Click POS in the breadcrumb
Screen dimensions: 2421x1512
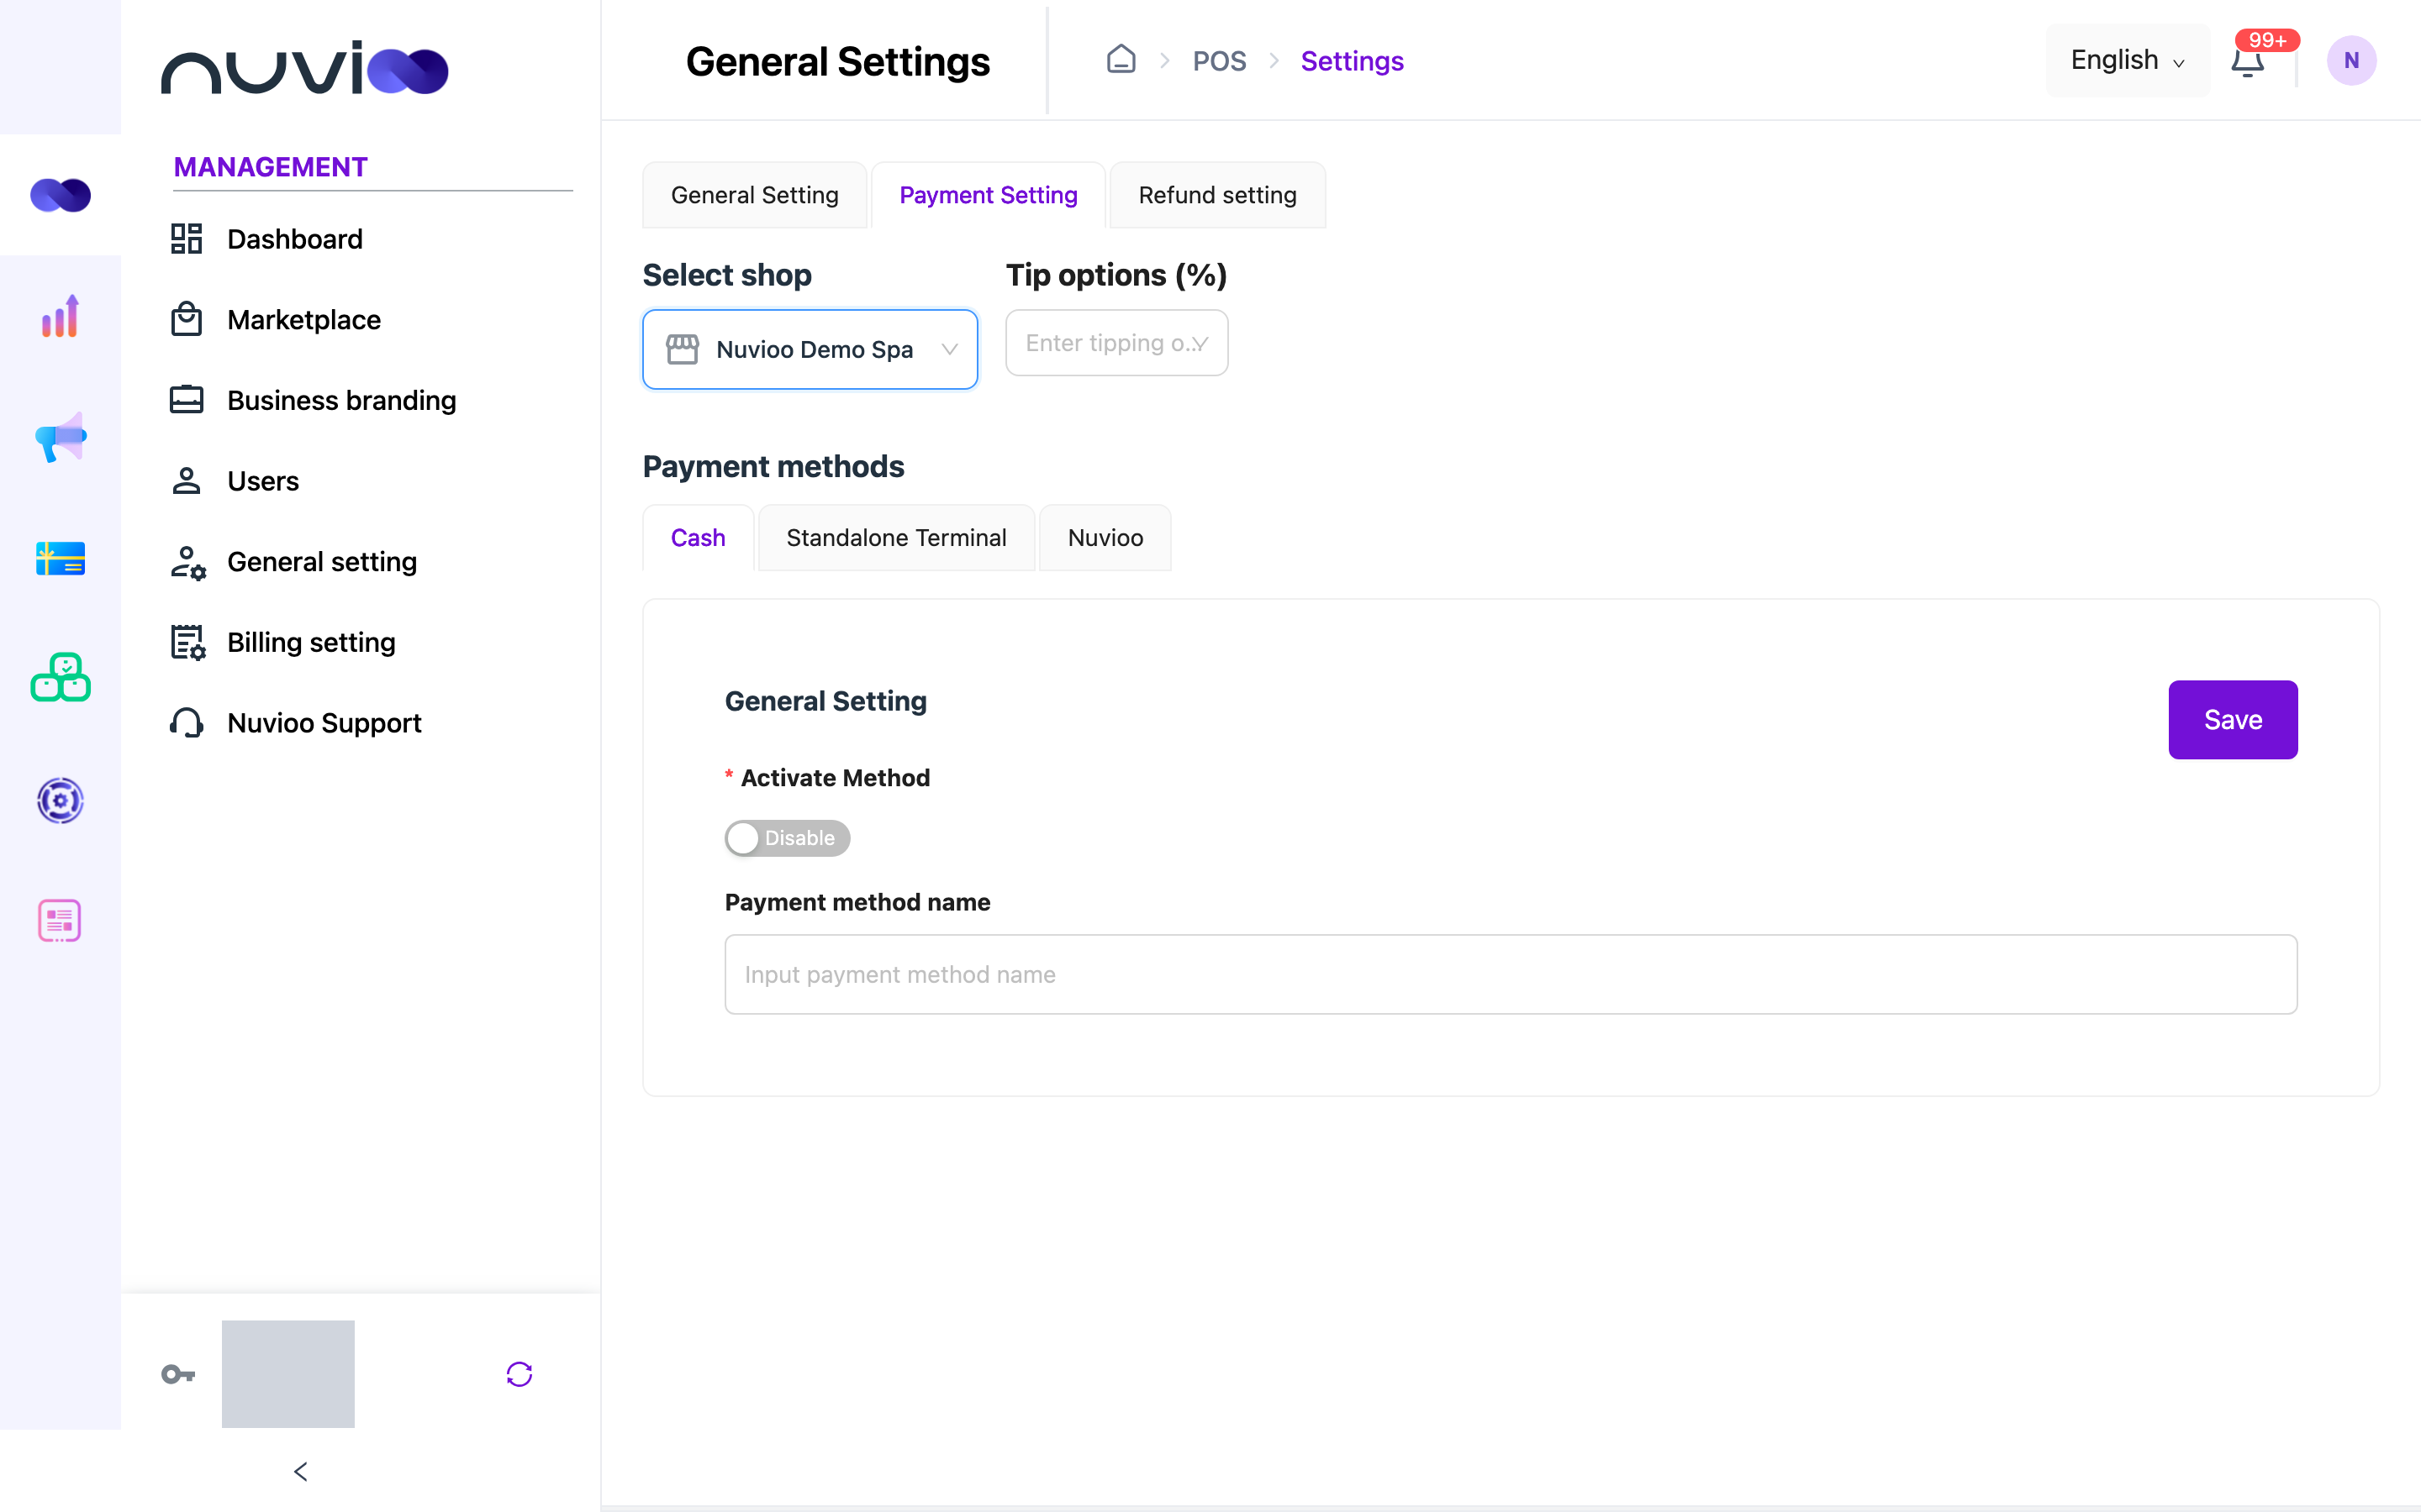tap(1220, 61)
